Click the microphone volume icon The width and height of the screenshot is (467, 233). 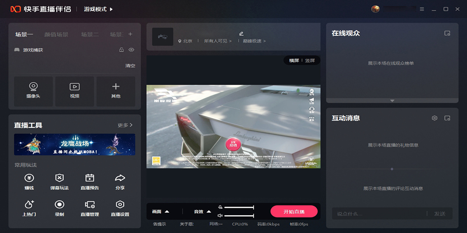(220, 207)
